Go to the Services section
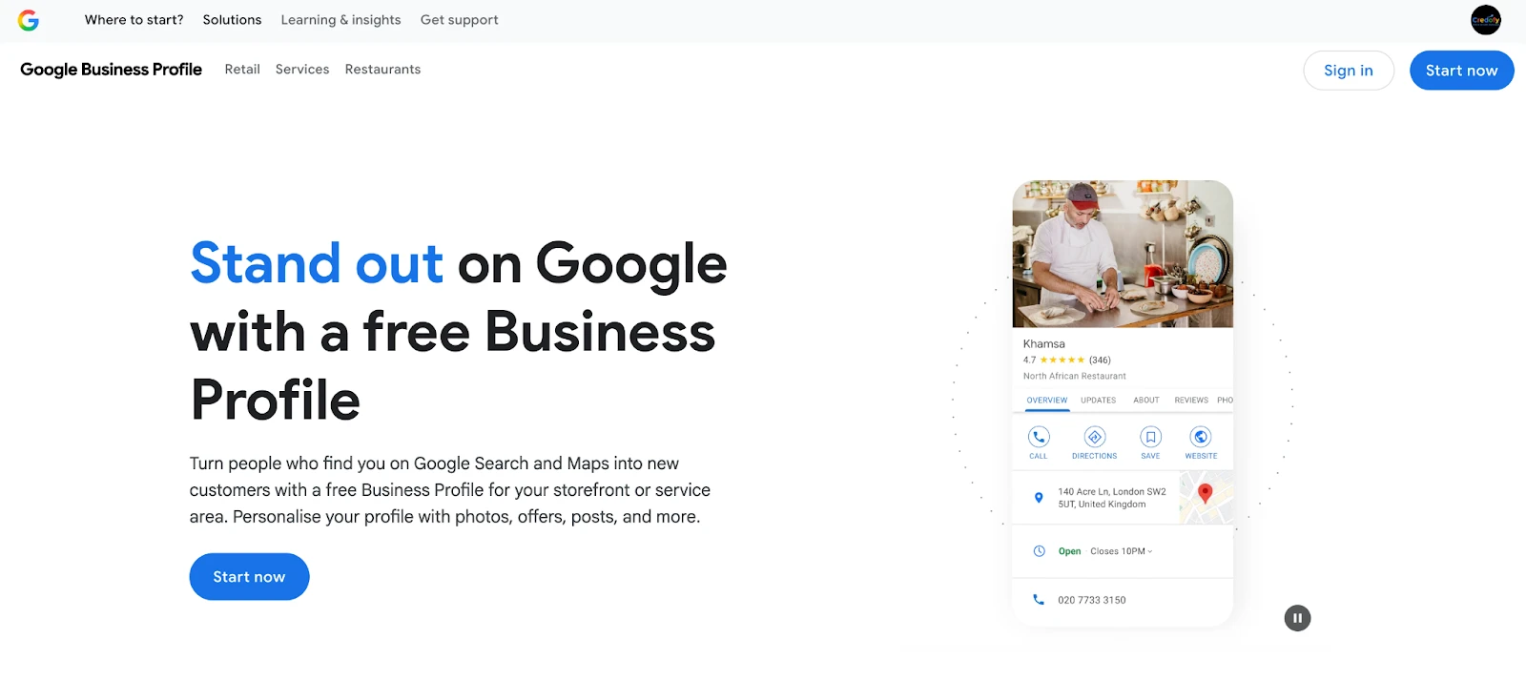The height and width of the screenshot is (680, 1526). pos(302,70)
